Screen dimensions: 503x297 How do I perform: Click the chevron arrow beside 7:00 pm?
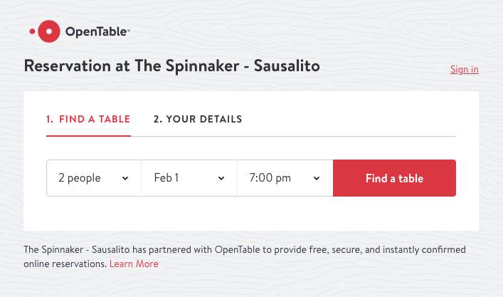(317, 178)
